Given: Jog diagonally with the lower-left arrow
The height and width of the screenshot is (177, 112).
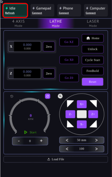Looking at the screenshot, I should click(70, 124).
